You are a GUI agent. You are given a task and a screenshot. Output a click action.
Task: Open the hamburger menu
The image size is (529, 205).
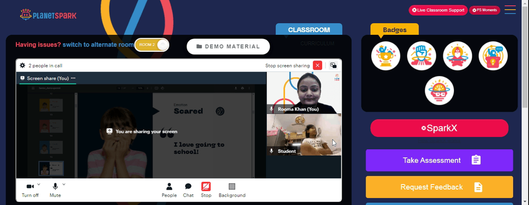click(510, 10)
